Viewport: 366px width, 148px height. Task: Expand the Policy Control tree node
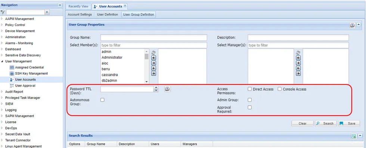pyautogui.click(x=2, y=25)
